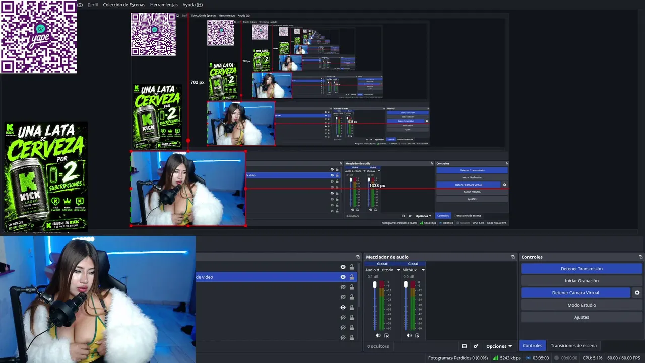Show the hidden source five rows below 'de video'

click(x=343, y=328)
